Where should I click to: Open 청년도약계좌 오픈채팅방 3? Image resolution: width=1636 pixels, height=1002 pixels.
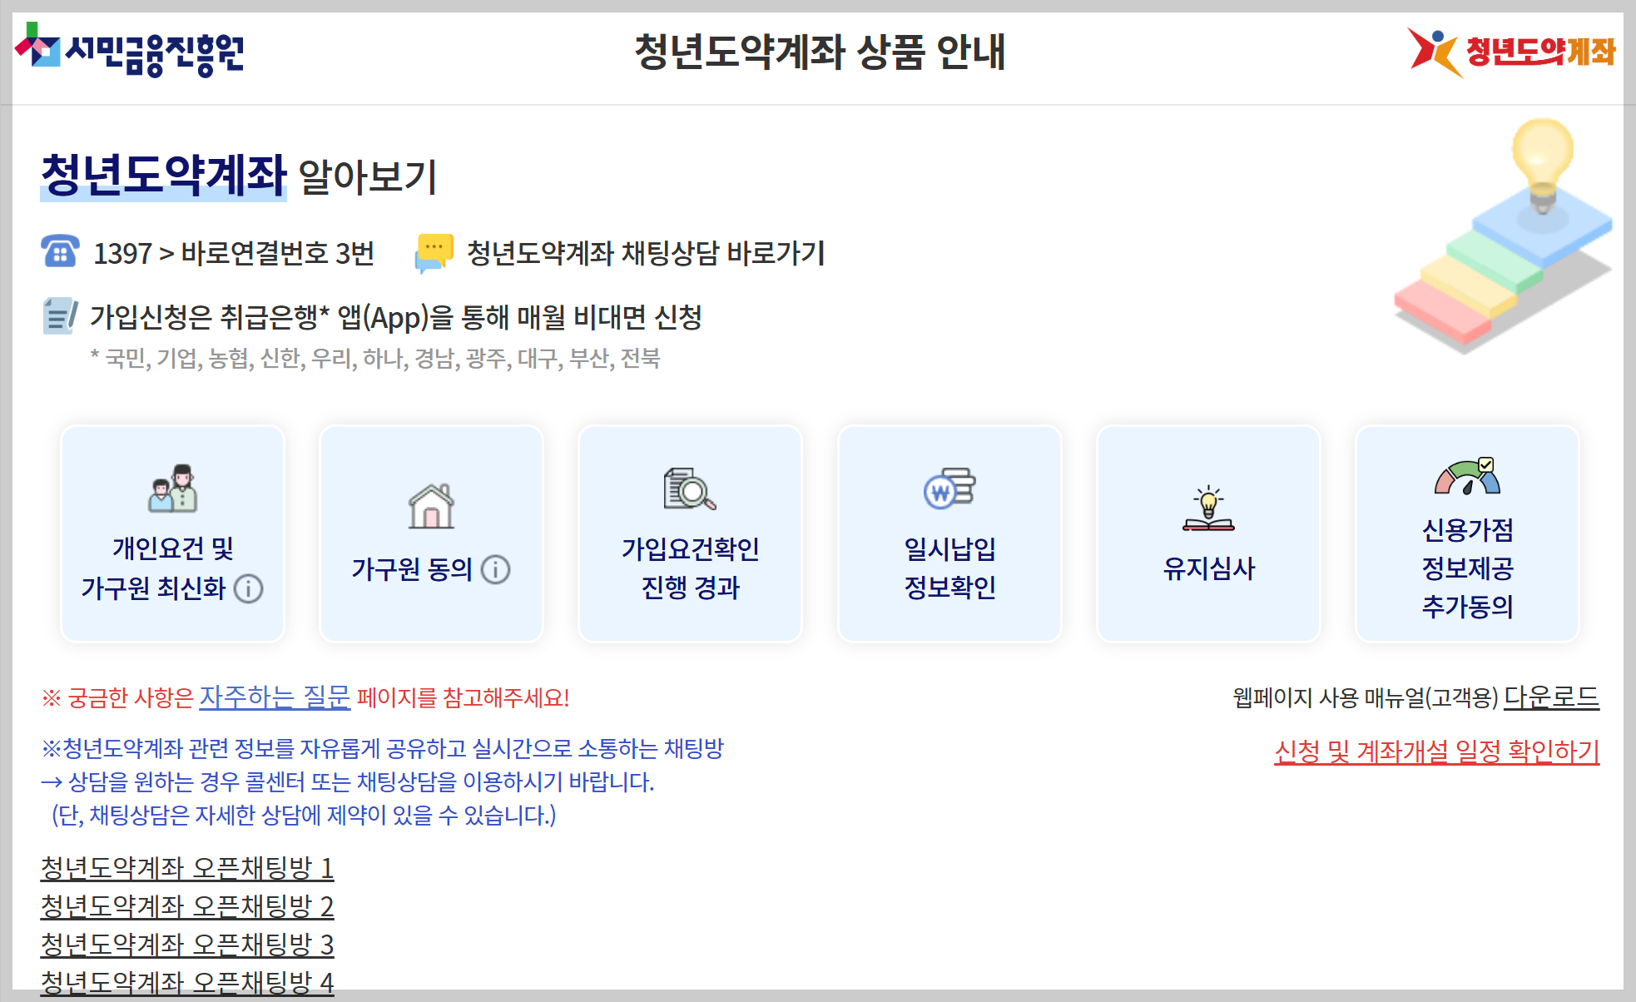tap(186, 945)
